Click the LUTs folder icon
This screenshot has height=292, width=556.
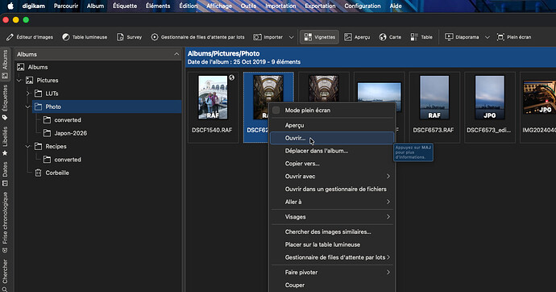click(x=39, y=94)
